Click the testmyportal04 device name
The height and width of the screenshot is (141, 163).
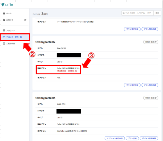(45, 98)
